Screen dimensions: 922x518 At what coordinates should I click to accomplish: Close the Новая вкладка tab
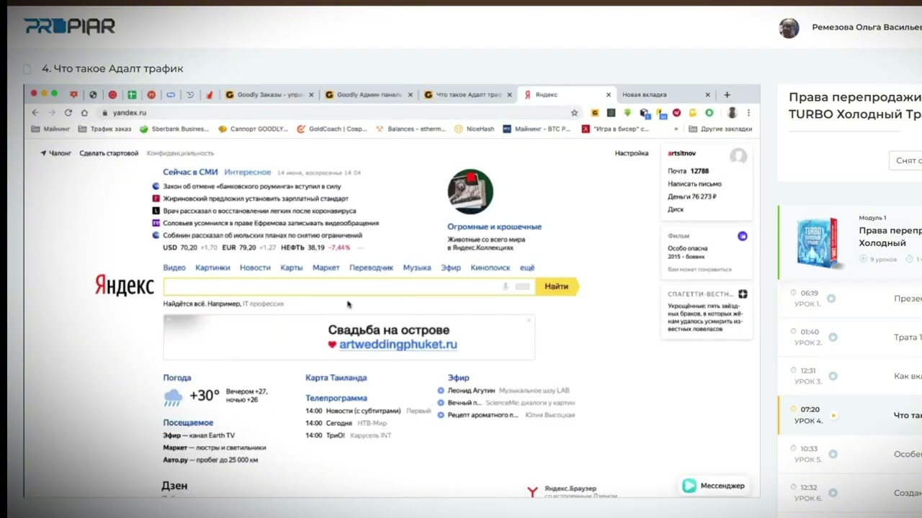coord(707,94)
